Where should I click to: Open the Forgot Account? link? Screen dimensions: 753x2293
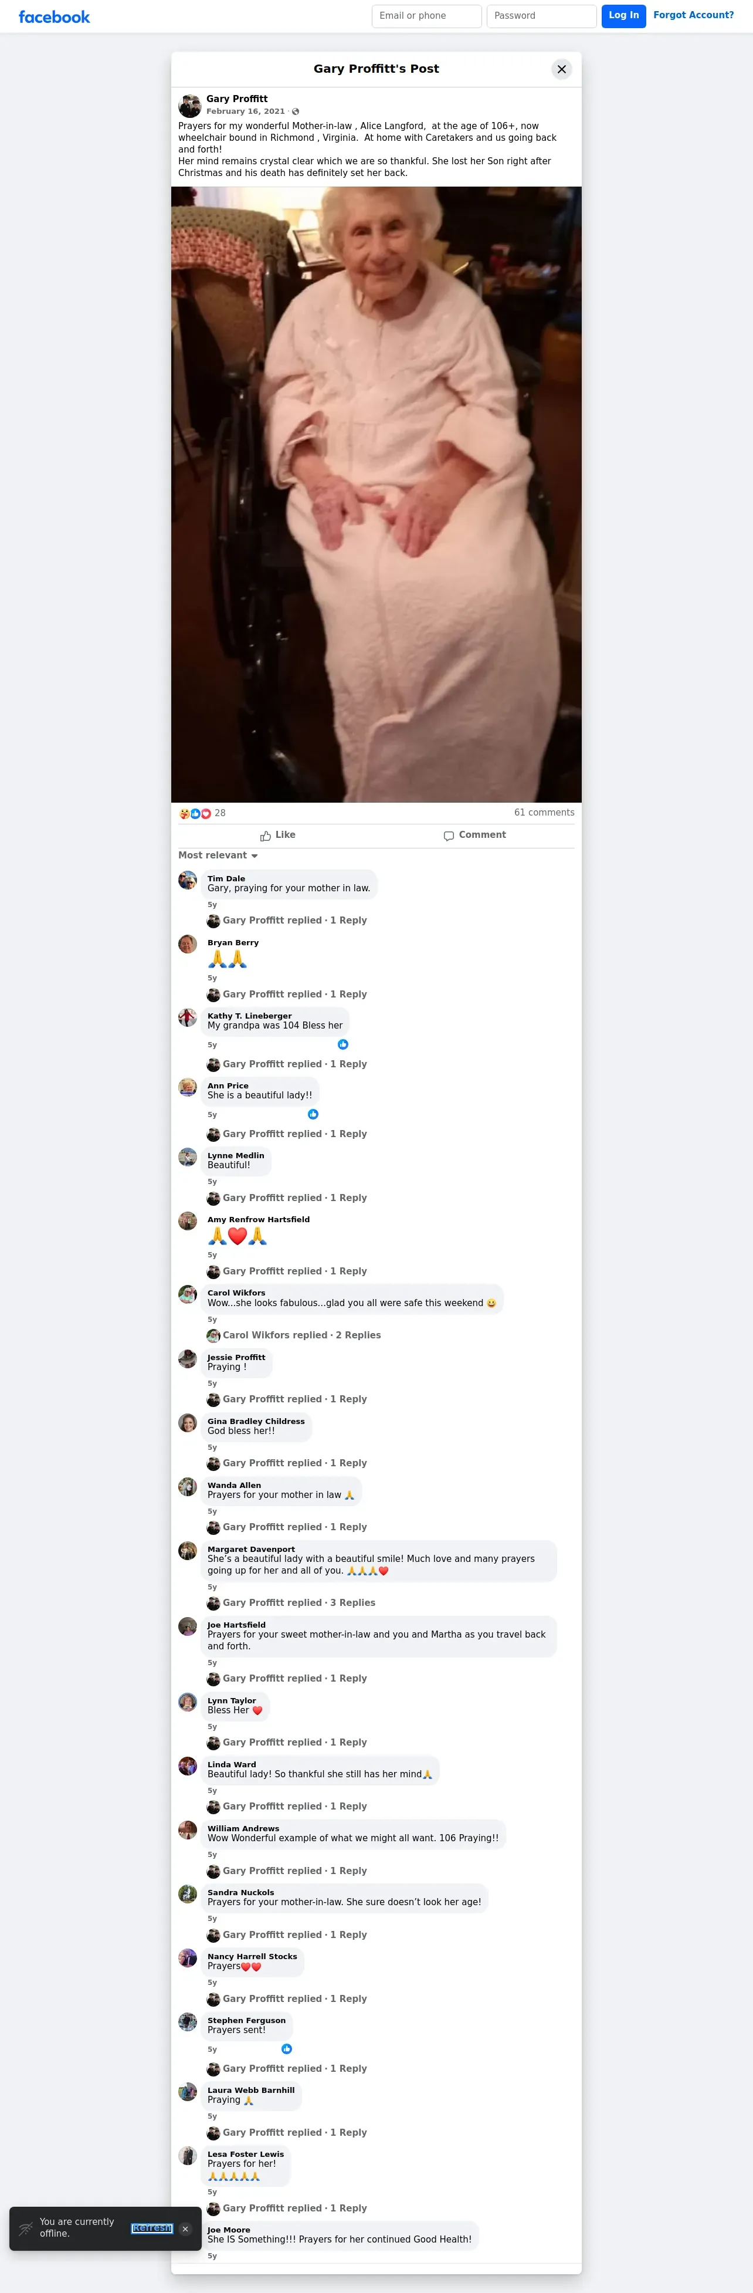[693, 15]
